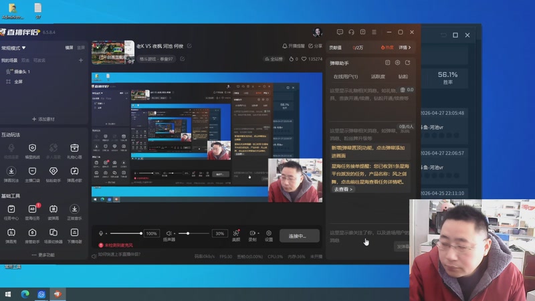
Task: Pop out the 弹幕助手 panel
Action: [x=408, y=63]
